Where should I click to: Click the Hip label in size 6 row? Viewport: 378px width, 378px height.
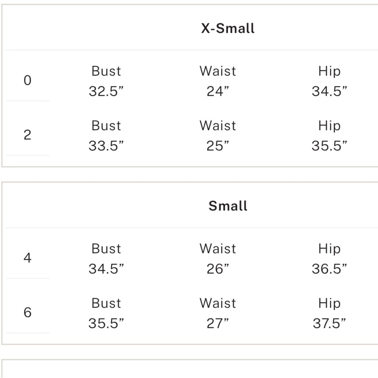click(x=329, y=303)
